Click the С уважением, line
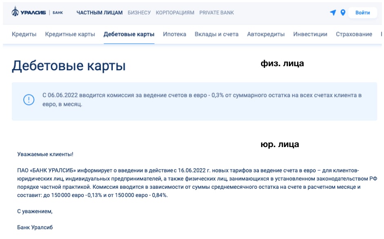This screenshot has height=239, width=384. [x=35, y=211]
